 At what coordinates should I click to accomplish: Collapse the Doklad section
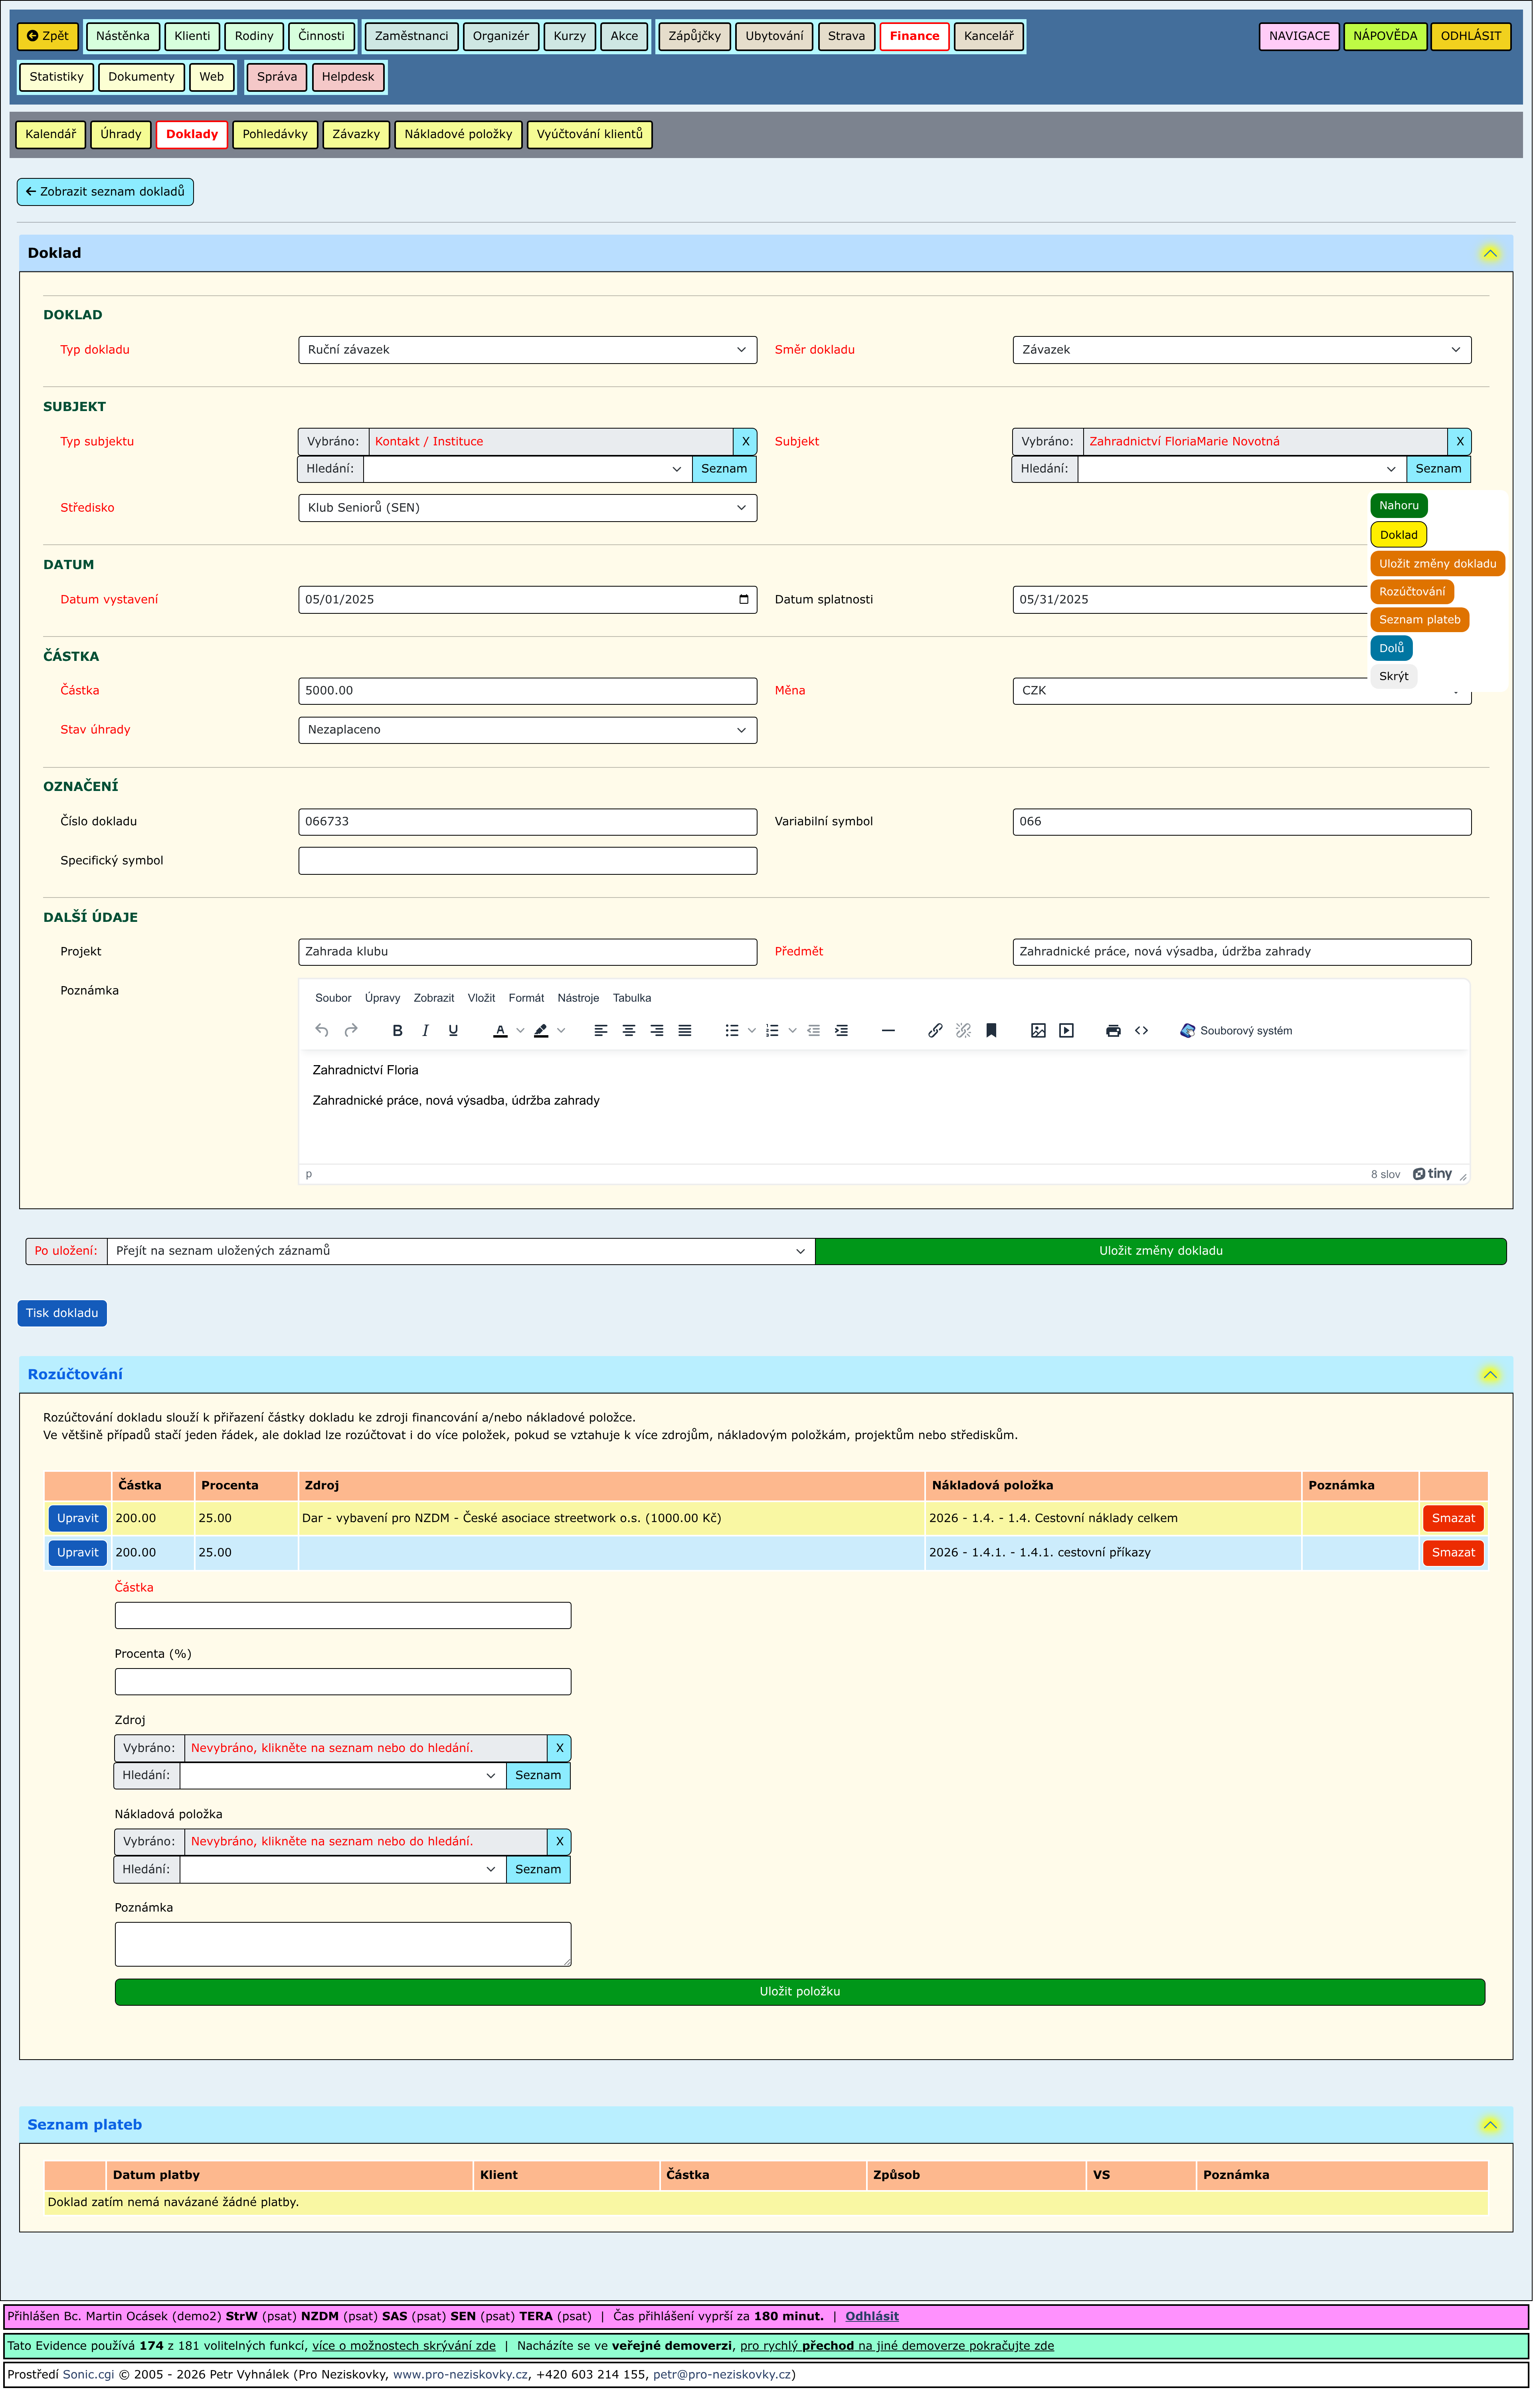coord(1489,253)
